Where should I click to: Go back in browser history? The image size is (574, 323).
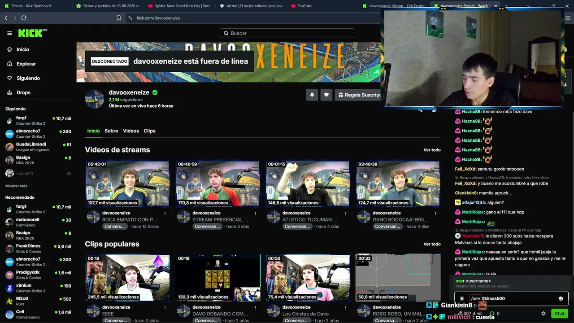6,18
